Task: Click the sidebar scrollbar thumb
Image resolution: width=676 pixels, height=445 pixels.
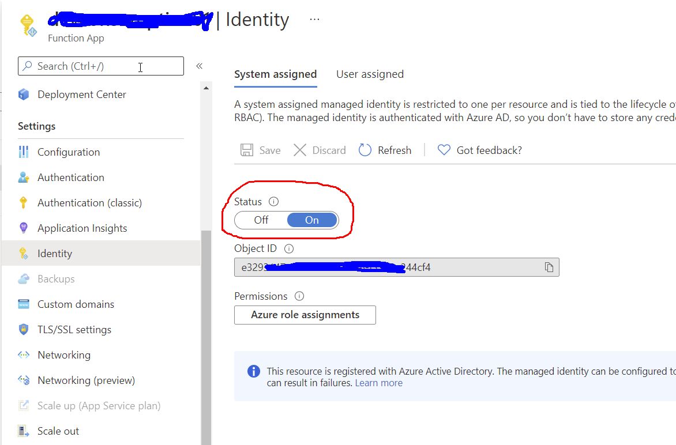Action: pos(206,338)
